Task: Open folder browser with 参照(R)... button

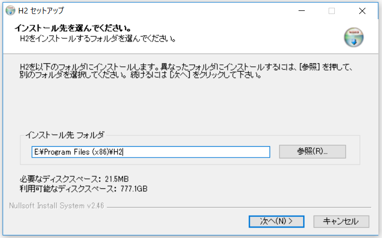Action: 312,151
